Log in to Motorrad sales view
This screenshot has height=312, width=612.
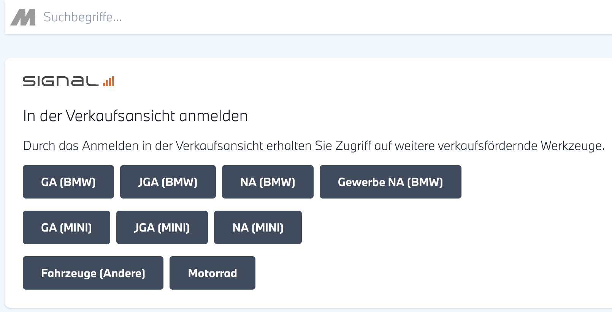[x=212, y=273]
